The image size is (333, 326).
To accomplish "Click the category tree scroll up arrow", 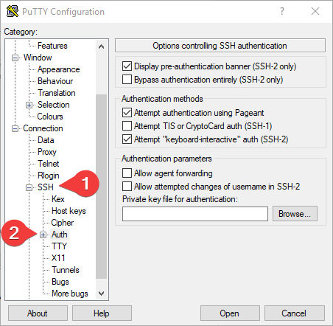I will pos(101,46).
